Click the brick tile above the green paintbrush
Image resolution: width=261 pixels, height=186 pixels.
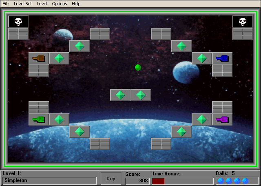39,107
